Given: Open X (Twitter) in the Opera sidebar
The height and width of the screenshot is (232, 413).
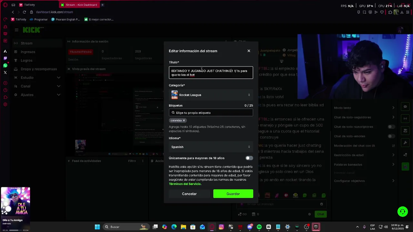Looking at the screenshot, I should point(5,72).
